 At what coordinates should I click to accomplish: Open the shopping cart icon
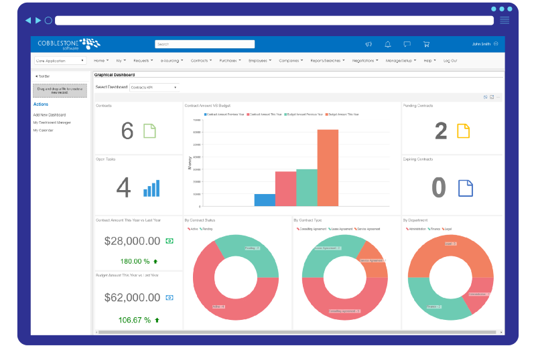coord(426,44)
